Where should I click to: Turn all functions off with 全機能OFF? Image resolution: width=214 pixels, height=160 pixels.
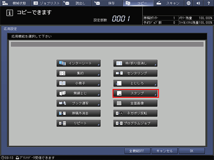click(137, 151)
